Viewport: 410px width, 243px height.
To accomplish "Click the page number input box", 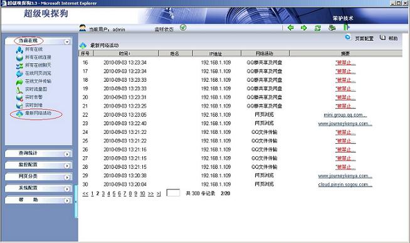I will coord(173,193).
